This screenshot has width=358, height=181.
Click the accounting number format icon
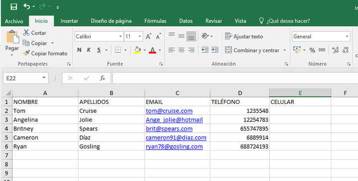tap(297, 50)
